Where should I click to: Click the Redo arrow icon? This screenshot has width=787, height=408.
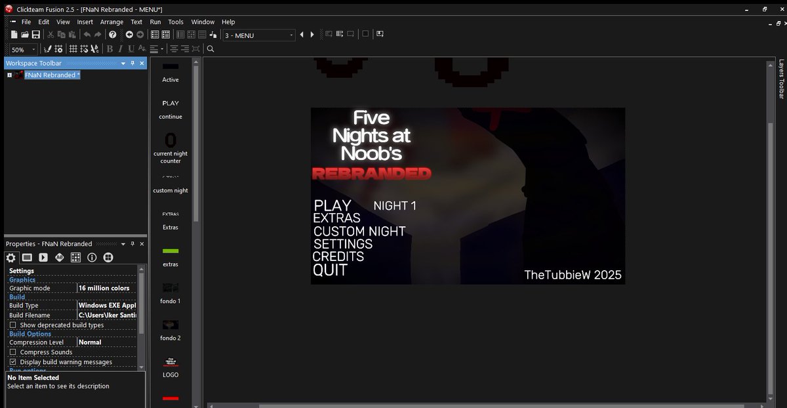pos(98,35)
